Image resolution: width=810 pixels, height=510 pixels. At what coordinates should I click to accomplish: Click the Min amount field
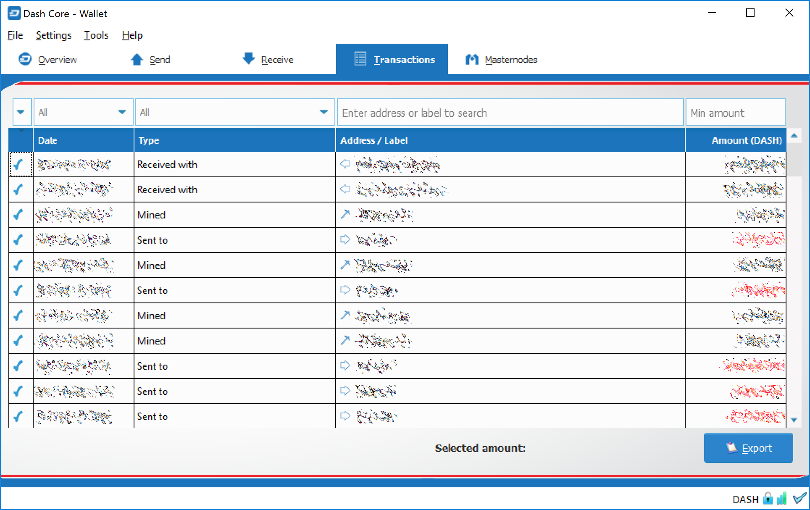(735, 113)
